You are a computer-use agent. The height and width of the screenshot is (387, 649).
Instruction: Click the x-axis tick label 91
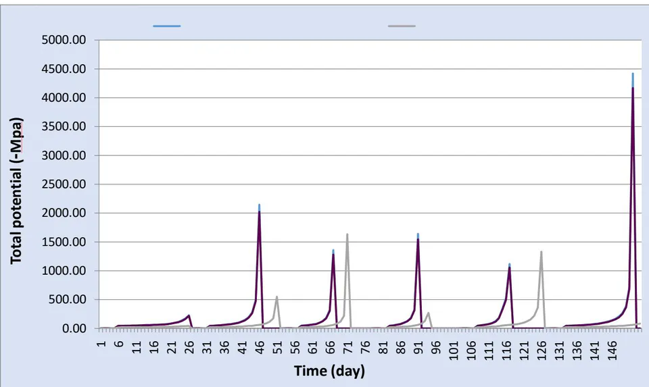(418, 347)
